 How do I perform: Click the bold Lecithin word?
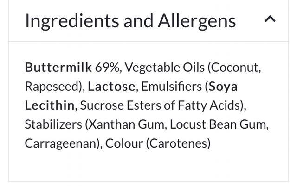(x=49, y=105)
